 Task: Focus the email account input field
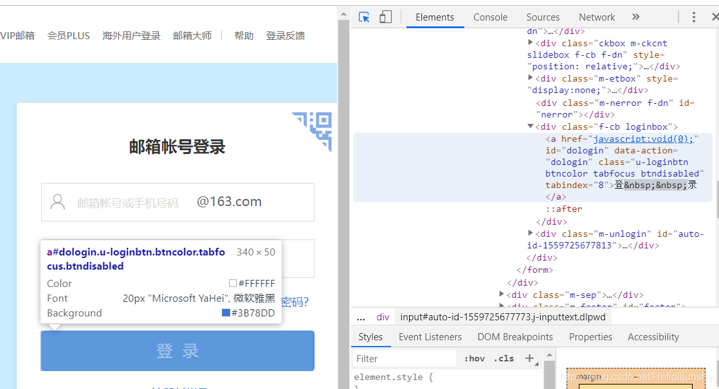pyautogui.click(x=177, y=202)
